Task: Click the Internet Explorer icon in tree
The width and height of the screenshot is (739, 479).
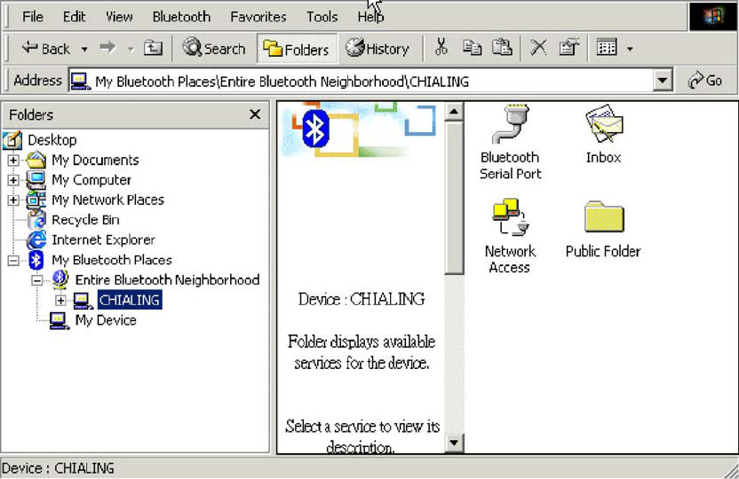Action: click(36, 240)
